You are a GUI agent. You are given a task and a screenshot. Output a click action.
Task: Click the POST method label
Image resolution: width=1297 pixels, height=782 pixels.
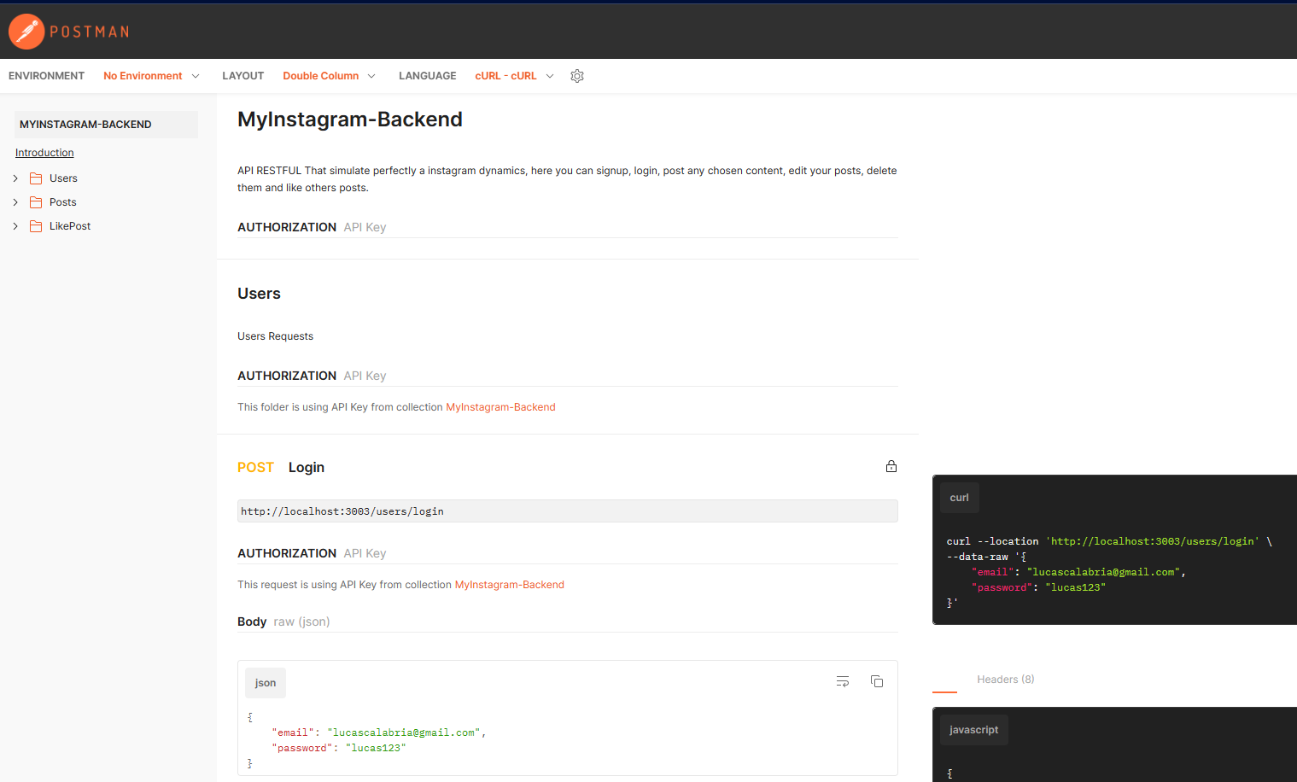[x=255, y=468]
